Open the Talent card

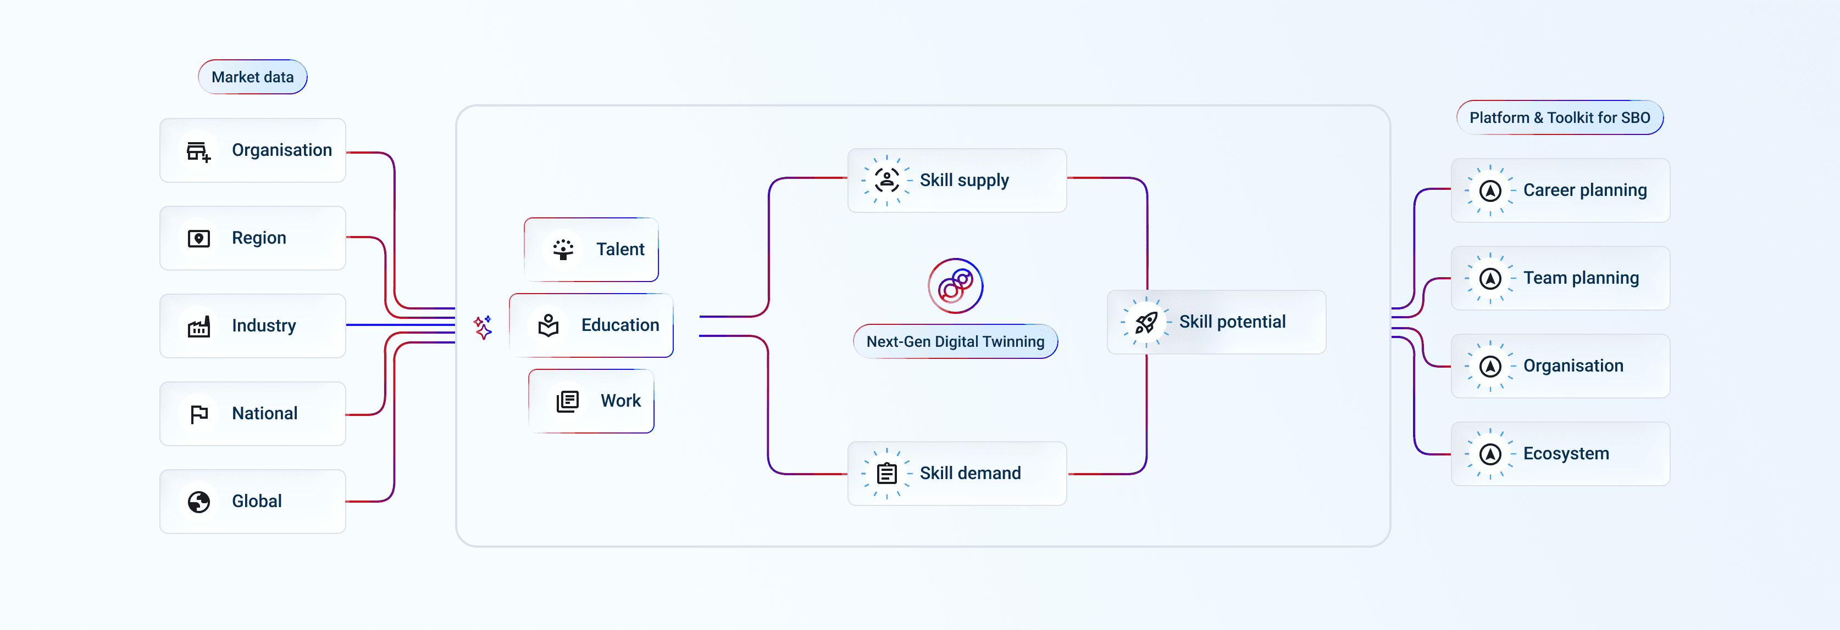(x=591, y=250)
